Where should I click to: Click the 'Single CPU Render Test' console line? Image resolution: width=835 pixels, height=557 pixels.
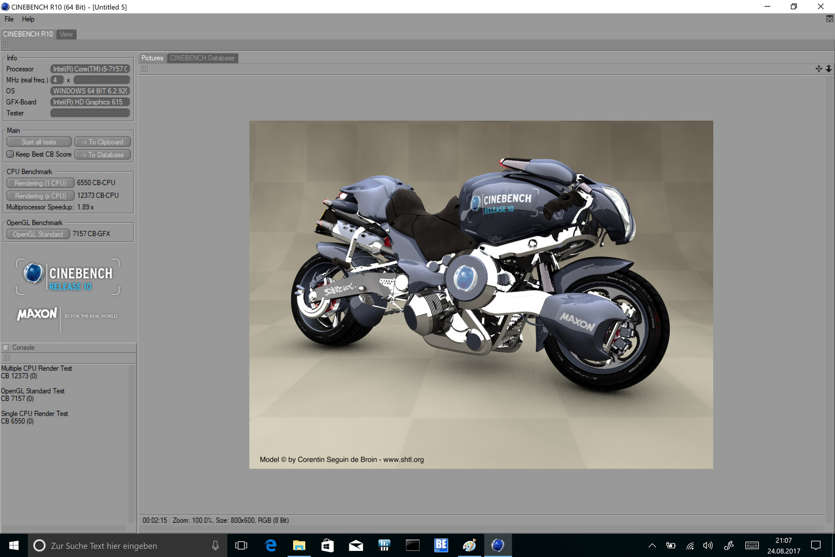point(35,414)
